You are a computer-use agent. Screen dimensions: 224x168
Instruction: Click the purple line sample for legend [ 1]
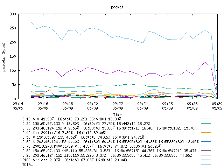click(x=206, y=119)
